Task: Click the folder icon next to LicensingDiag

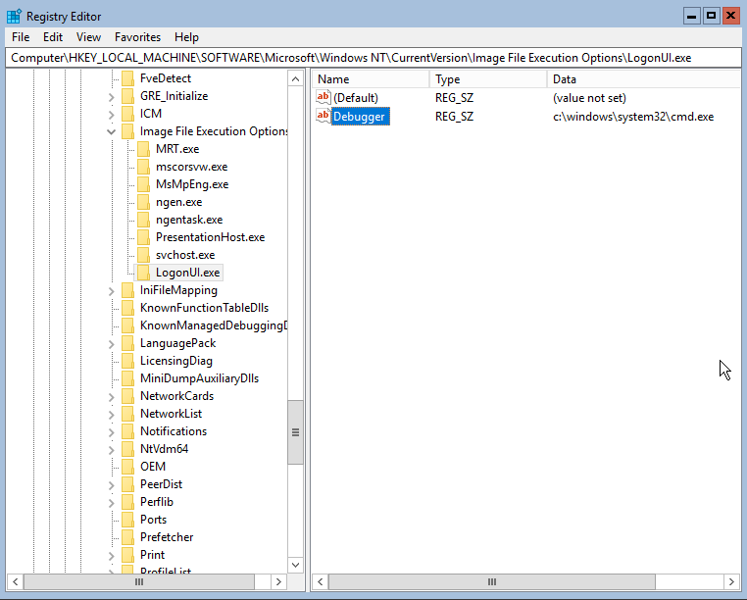Action: (x=127, y=361)
